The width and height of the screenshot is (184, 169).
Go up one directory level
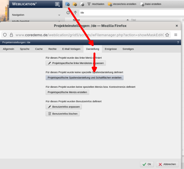click(75, 12)
